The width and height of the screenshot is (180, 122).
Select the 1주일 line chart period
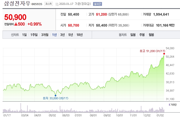34,35
